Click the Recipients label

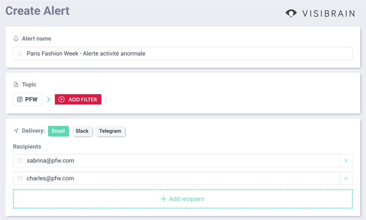[x=27, y=147]
